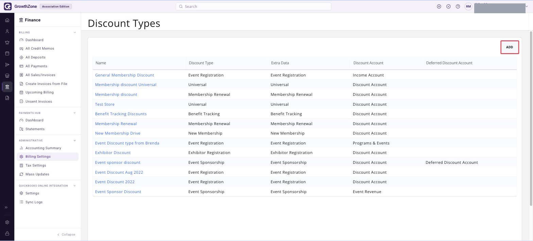The image size is (533, 241).
Task: Open the checkmark tasks icon in header
Action: click(x=448, y=6)
